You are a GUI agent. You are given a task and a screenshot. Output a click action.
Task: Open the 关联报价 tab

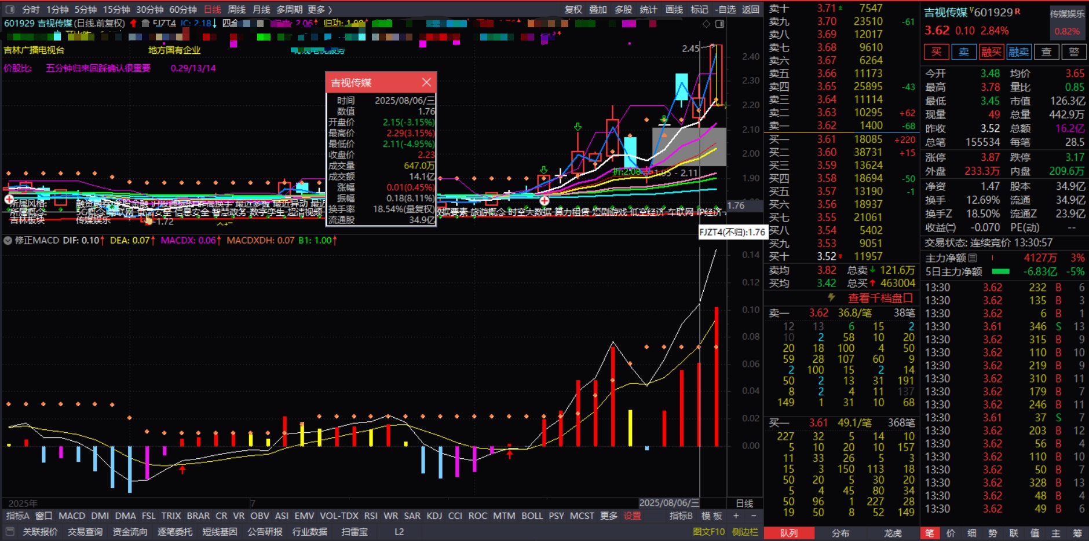[x=40, y=532]
